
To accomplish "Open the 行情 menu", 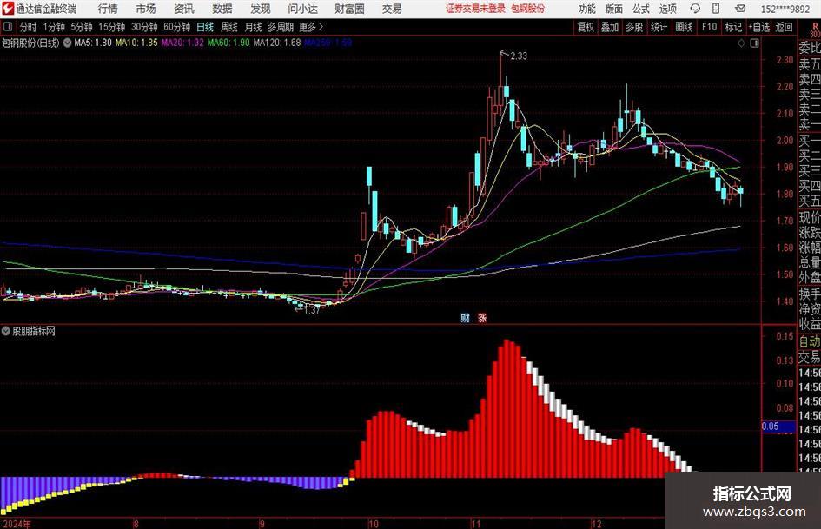I will [108, 9].
